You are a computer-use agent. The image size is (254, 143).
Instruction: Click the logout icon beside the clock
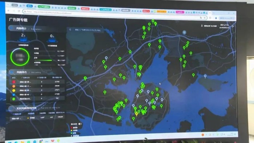click(233, 26)
